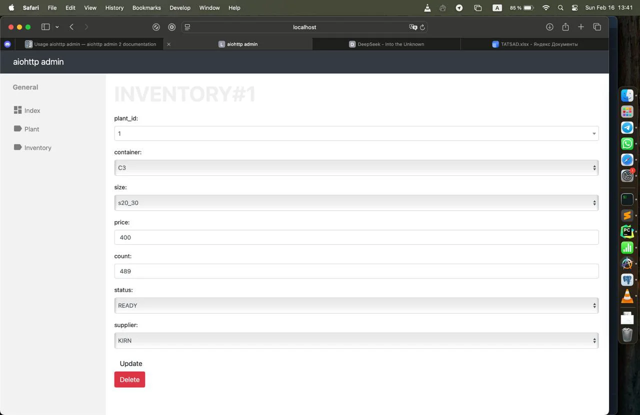Open the Bookmarks menu in menu bar
Screen dimensions: 640x415
pos(146,8)
